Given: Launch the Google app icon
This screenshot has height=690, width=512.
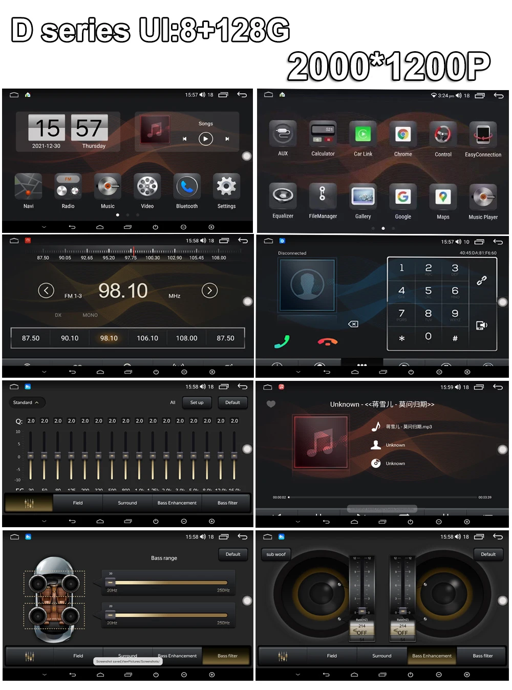Looking at the screenshot, I should [403, 196].
